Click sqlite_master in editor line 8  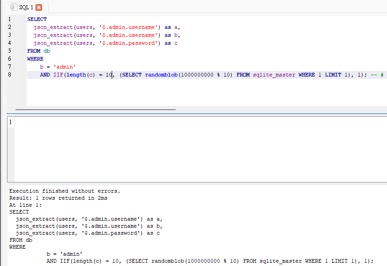click(x=274, y=75)
